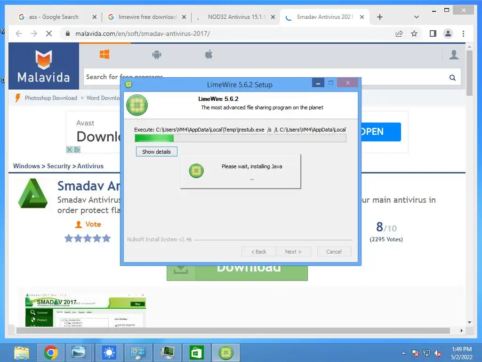Close the Avast ad with X icon
The image size is (482, 362).
click(x=69, y=149)
